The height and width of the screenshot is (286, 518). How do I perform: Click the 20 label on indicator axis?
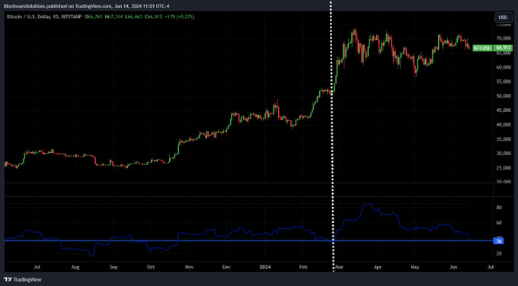pyautogui.click(x=499, y=253)
